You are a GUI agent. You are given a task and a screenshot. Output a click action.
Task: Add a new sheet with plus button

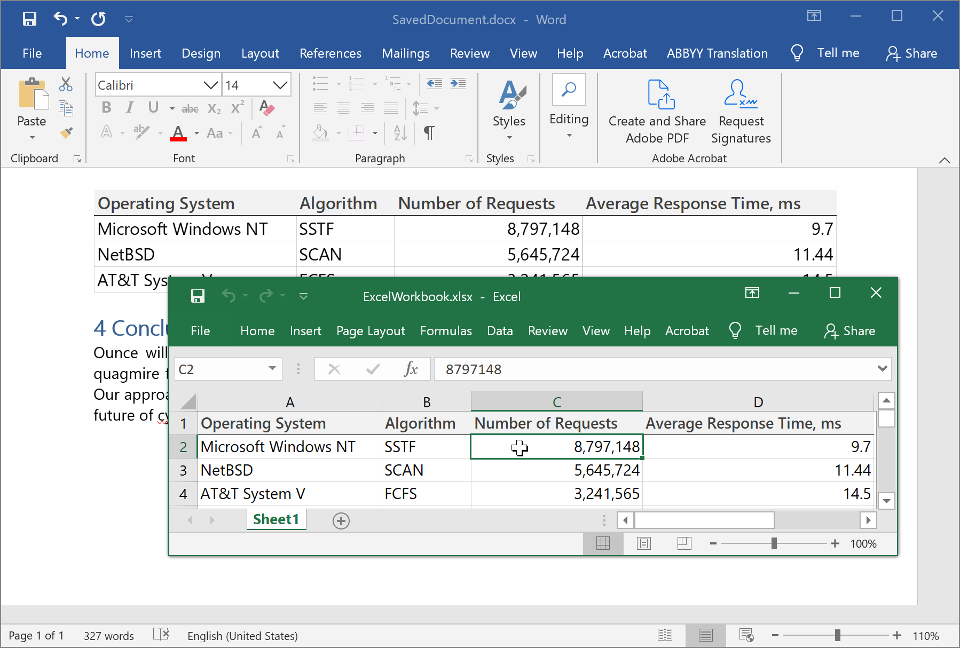pos(341,520)
